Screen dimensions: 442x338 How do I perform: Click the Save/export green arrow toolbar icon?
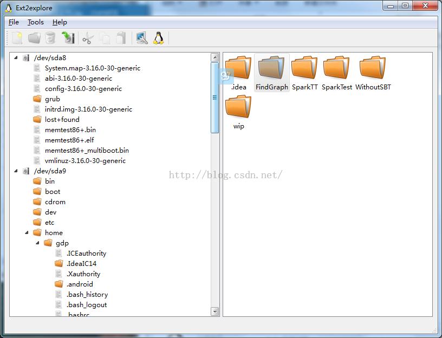click(x=68, y=38)
